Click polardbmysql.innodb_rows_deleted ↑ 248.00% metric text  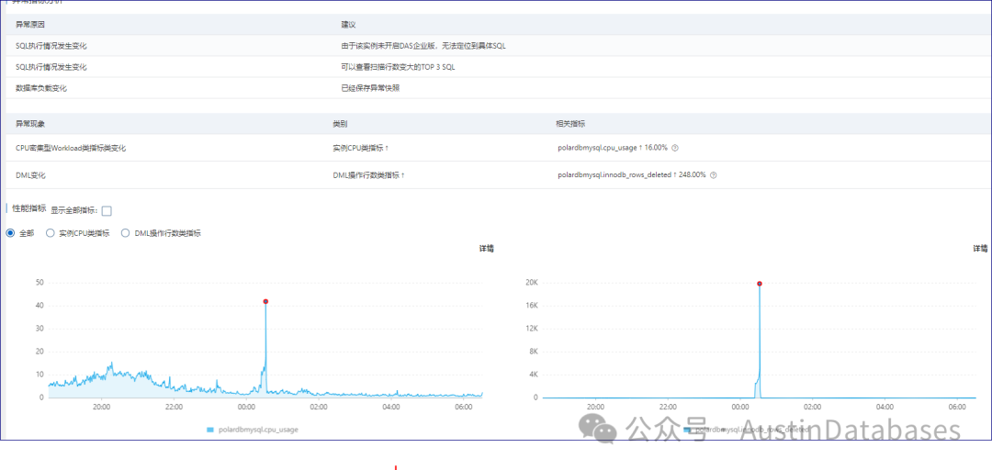[x=631, y=175]
